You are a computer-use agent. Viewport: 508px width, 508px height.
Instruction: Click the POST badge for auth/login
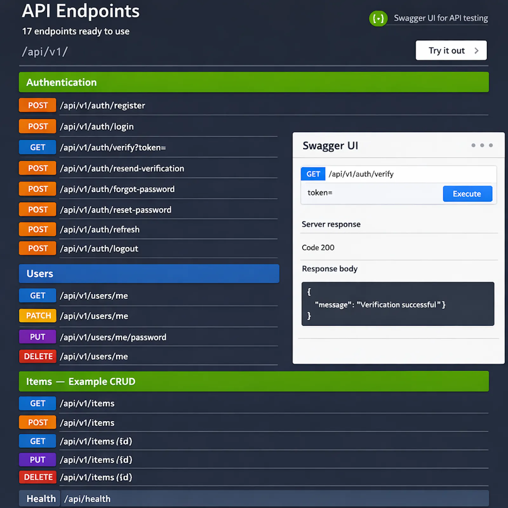[x=37, y=126]
